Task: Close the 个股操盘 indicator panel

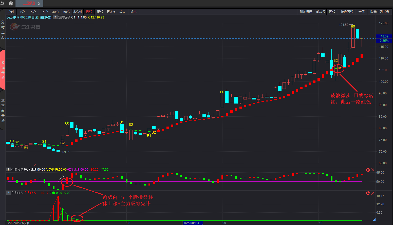Action: [373, 170]
